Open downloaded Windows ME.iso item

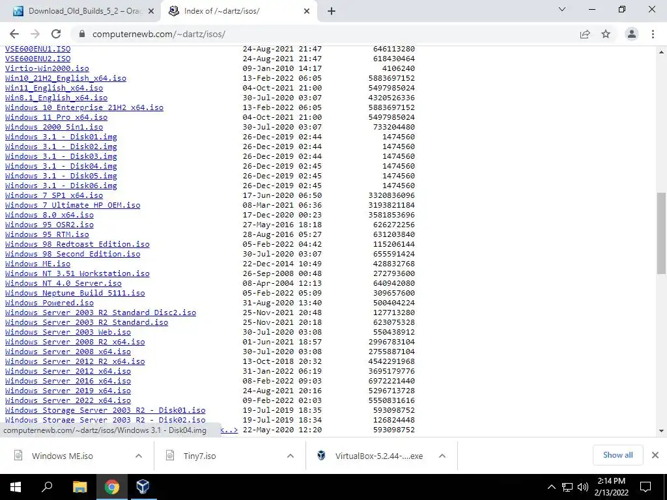(62, 456)
